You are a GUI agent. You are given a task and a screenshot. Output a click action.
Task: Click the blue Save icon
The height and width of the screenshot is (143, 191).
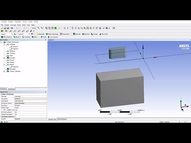click(x=5, y=28)
